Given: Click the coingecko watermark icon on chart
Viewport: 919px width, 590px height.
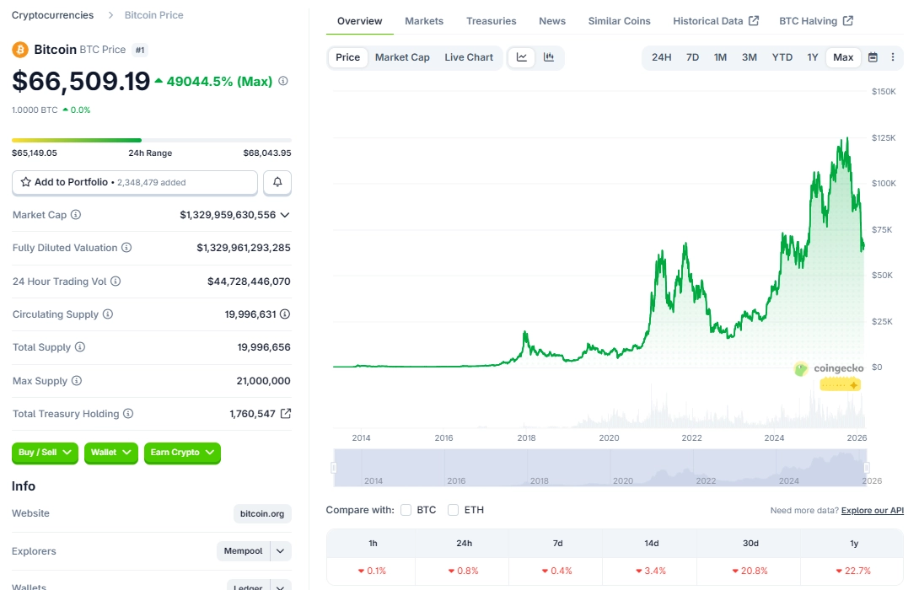Looking at the screenshot, I should [x=799, y=368].
